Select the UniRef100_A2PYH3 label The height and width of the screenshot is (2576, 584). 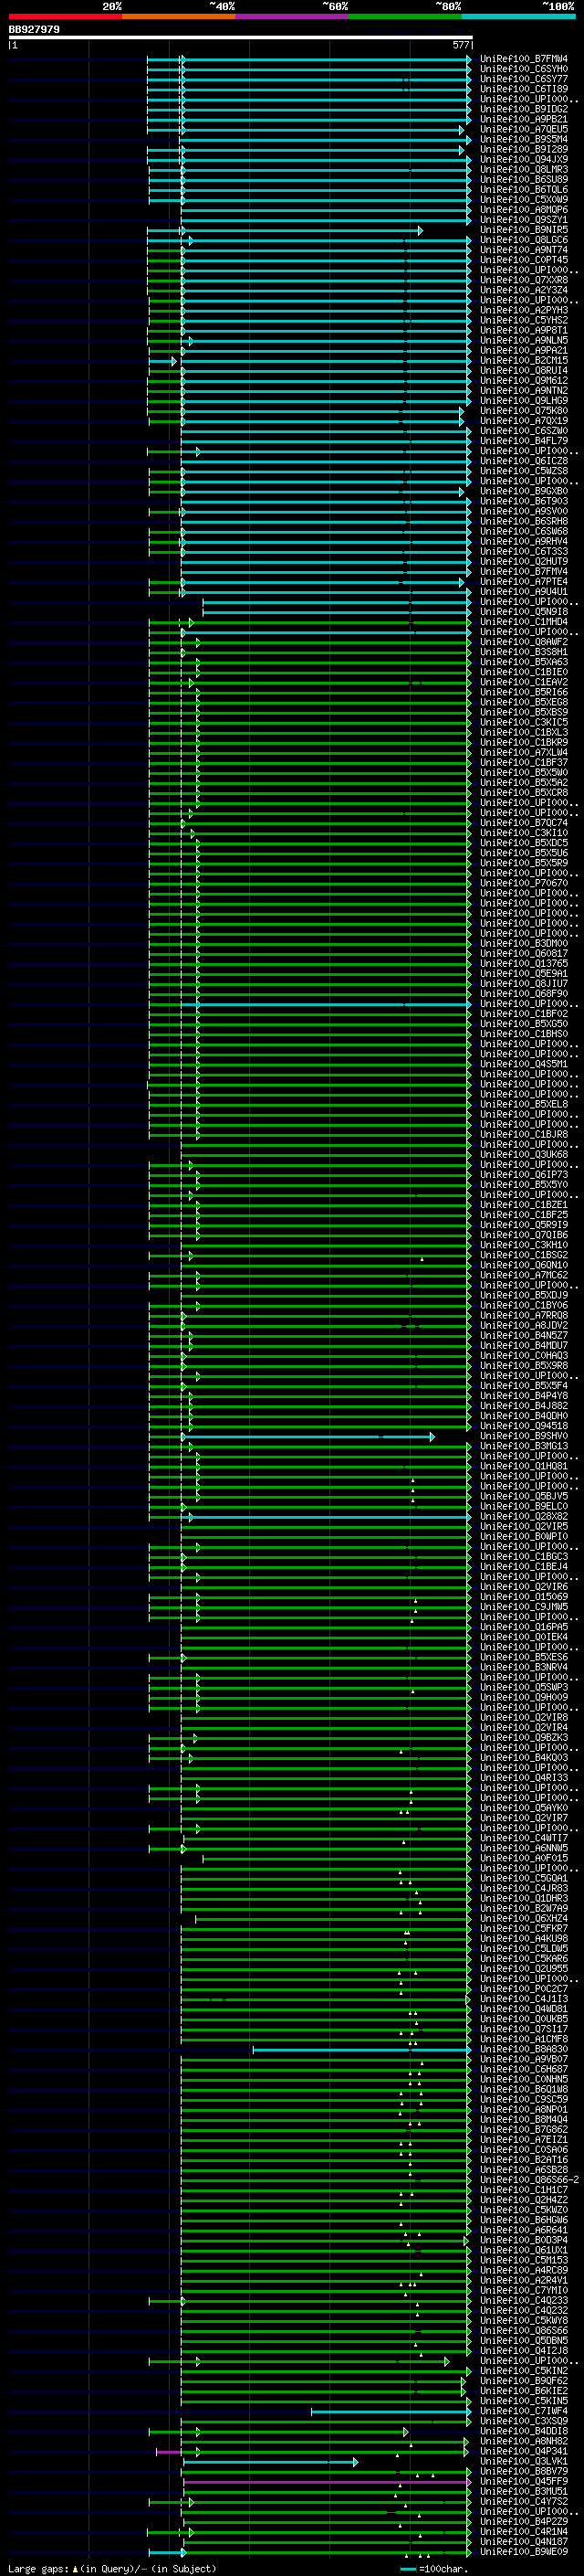(524, 310)
